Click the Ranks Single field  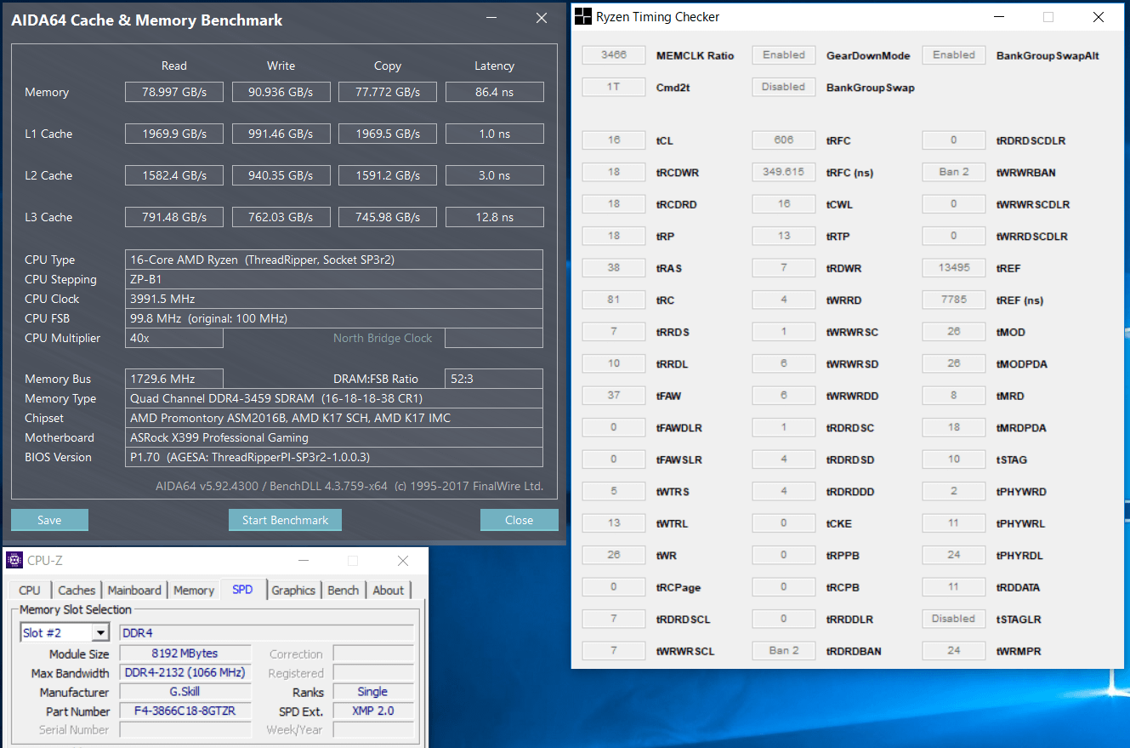tap(373, 692)
